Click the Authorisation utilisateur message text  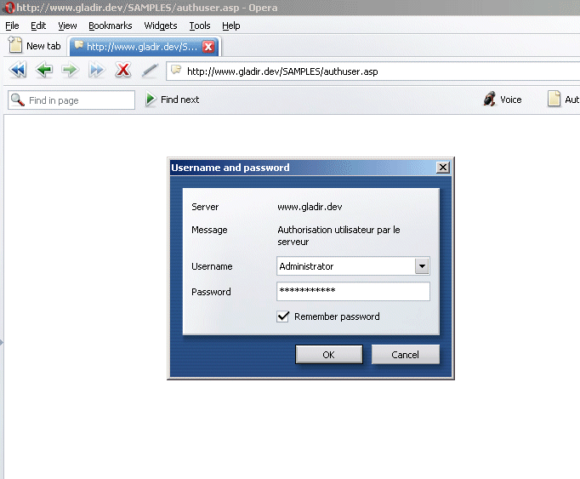[x=338, y=236]
